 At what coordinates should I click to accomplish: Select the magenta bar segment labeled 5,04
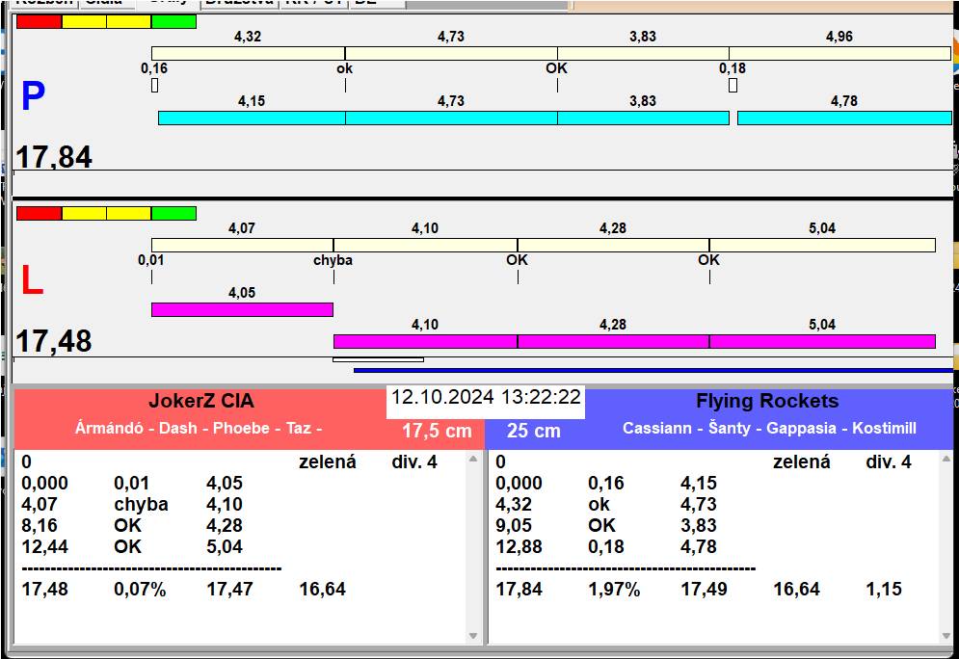822,342
